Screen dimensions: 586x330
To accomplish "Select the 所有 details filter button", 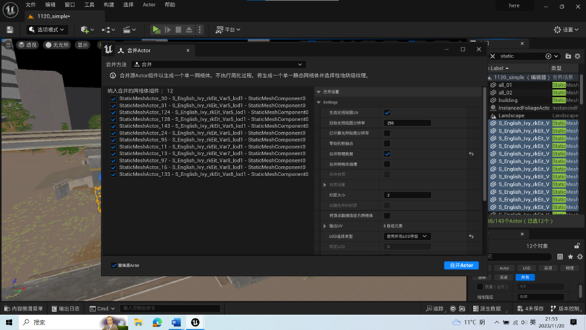I will click(525, 277).
